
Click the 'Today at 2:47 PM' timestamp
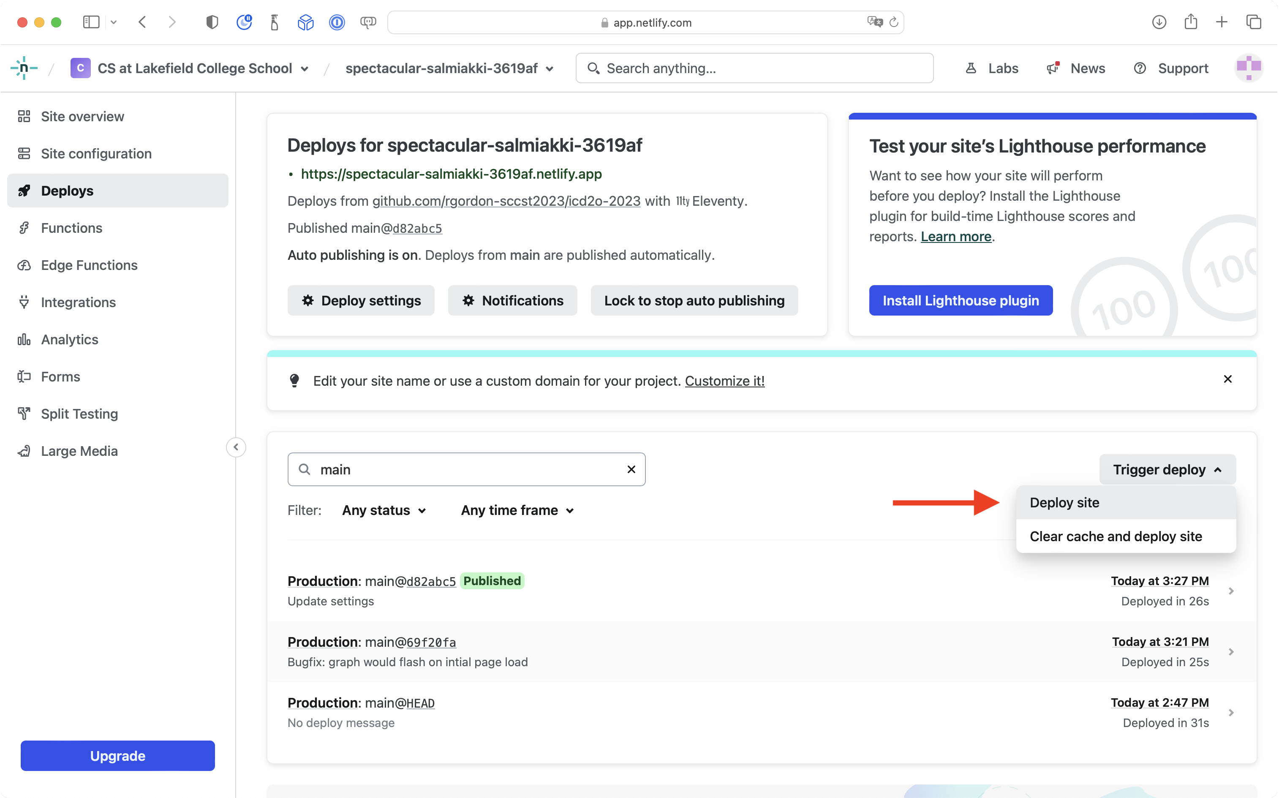[1160, 703]
